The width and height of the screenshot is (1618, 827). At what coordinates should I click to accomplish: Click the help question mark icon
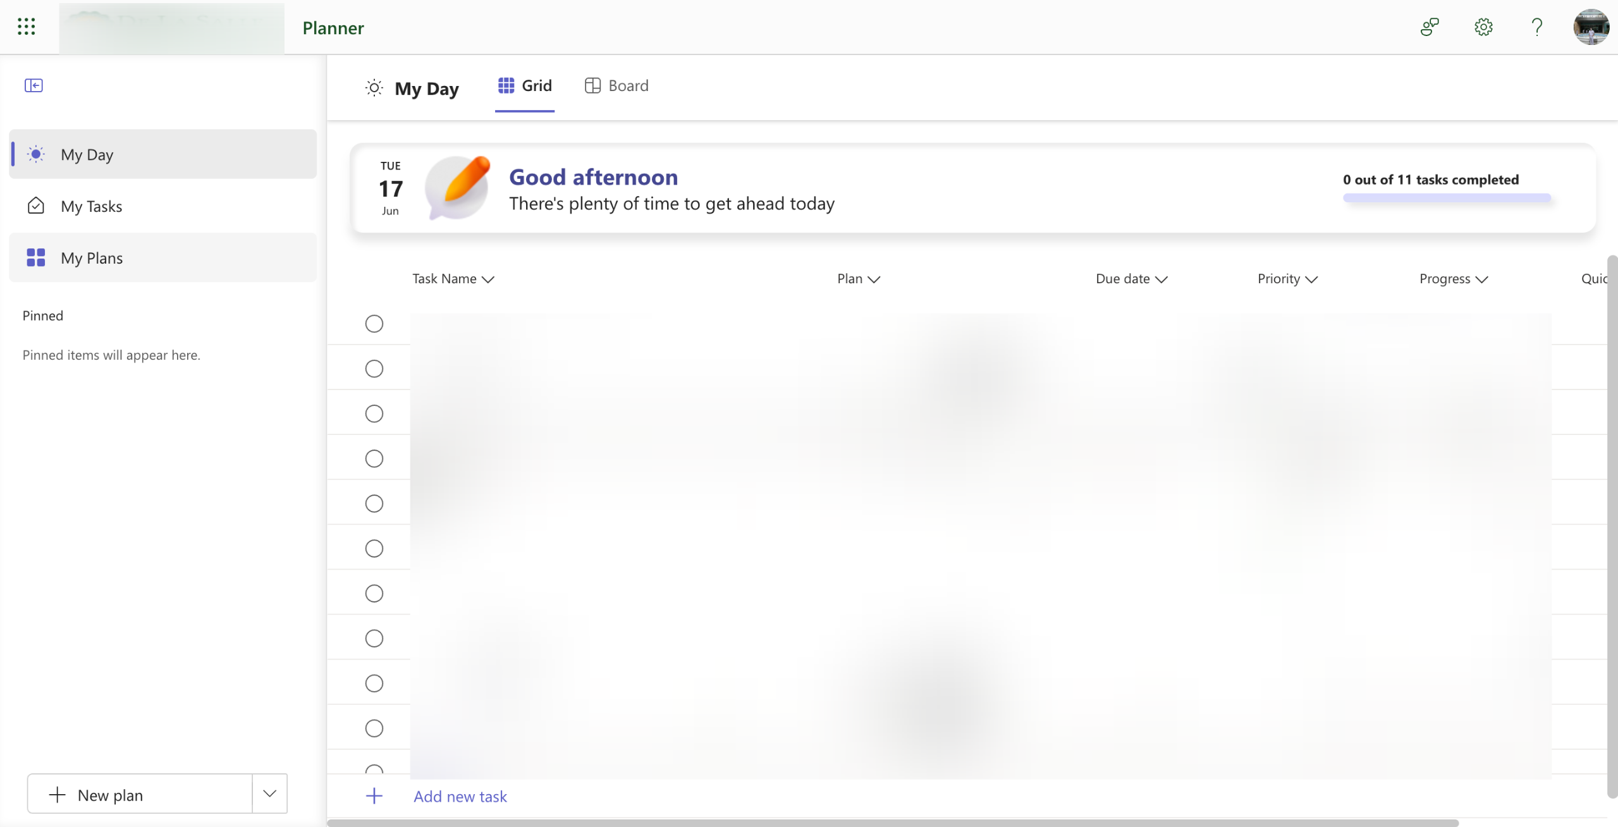point(1536,27)
